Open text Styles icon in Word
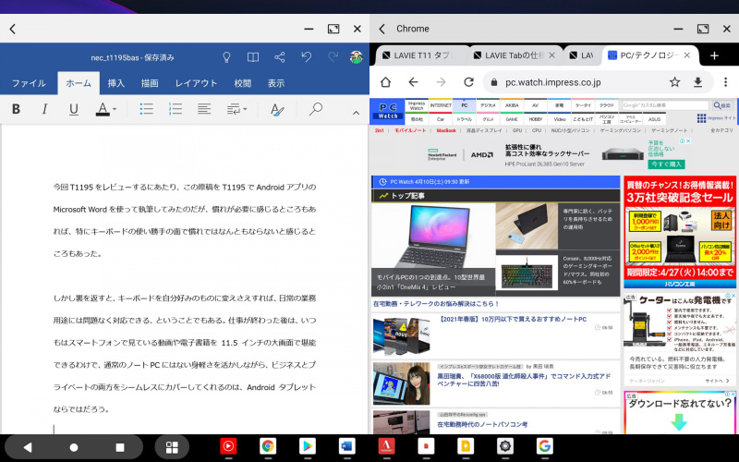The width and height of the screenshot is (739, 462). (x=277, y=109)
